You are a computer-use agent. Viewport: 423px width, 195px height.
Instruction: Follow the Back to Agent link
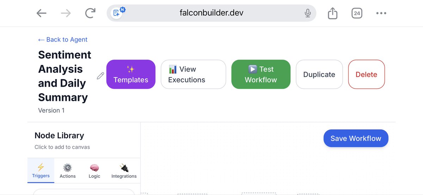(x=63, y=39)
